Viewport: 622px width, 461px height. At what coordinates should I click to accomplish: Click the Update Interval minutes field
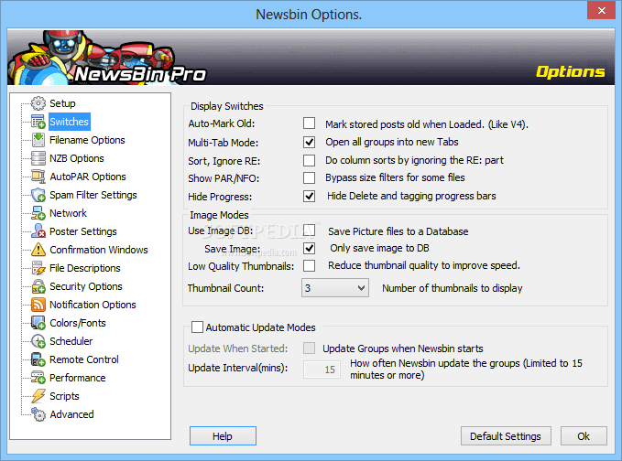click(x=322, y=370)
